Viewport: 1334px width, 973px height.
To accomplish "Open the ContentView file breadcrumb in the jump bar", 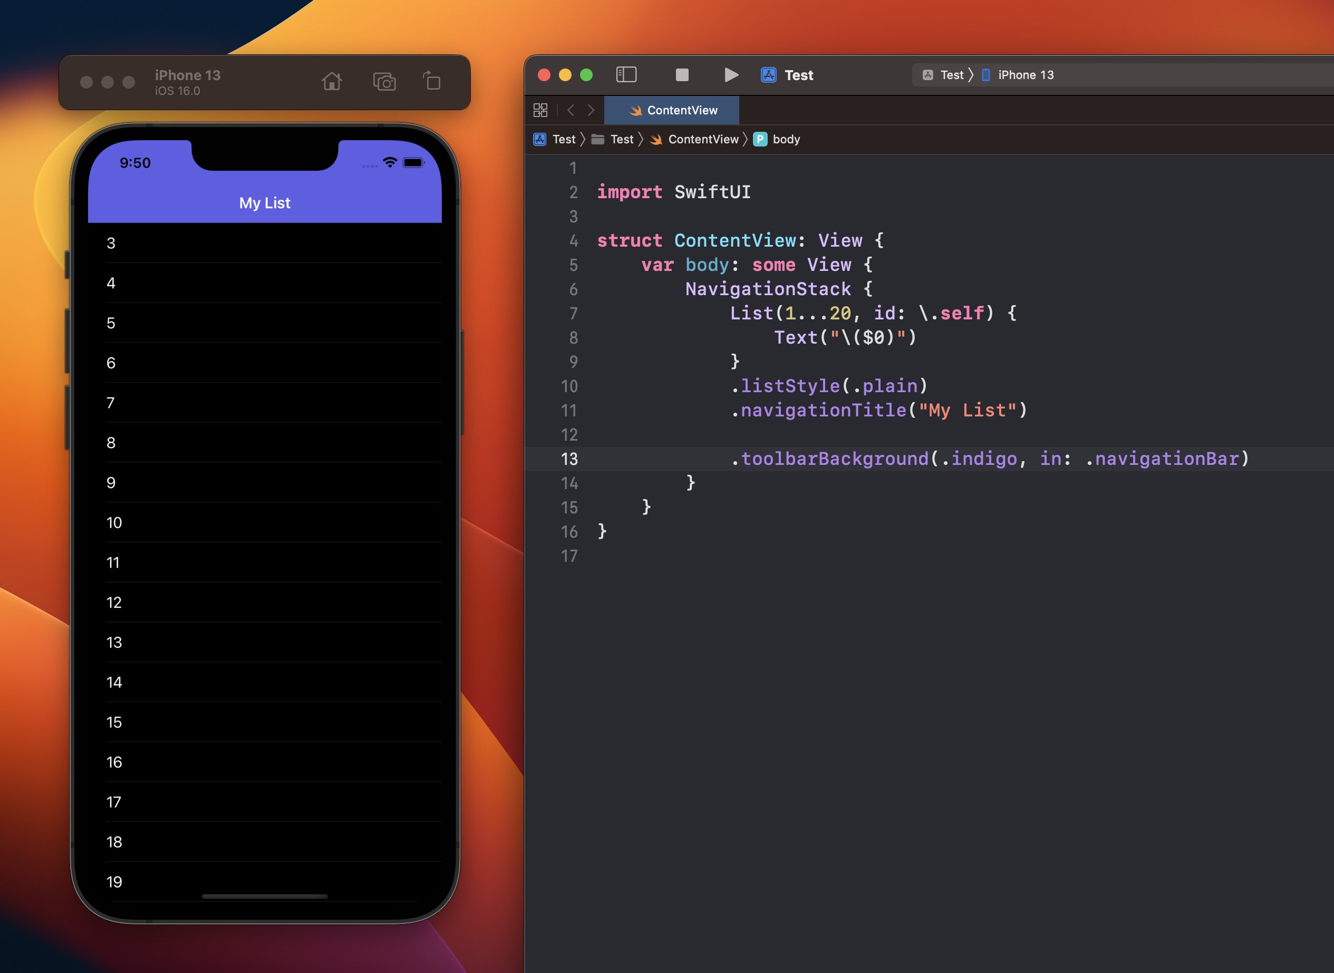I will click(694, 139).
